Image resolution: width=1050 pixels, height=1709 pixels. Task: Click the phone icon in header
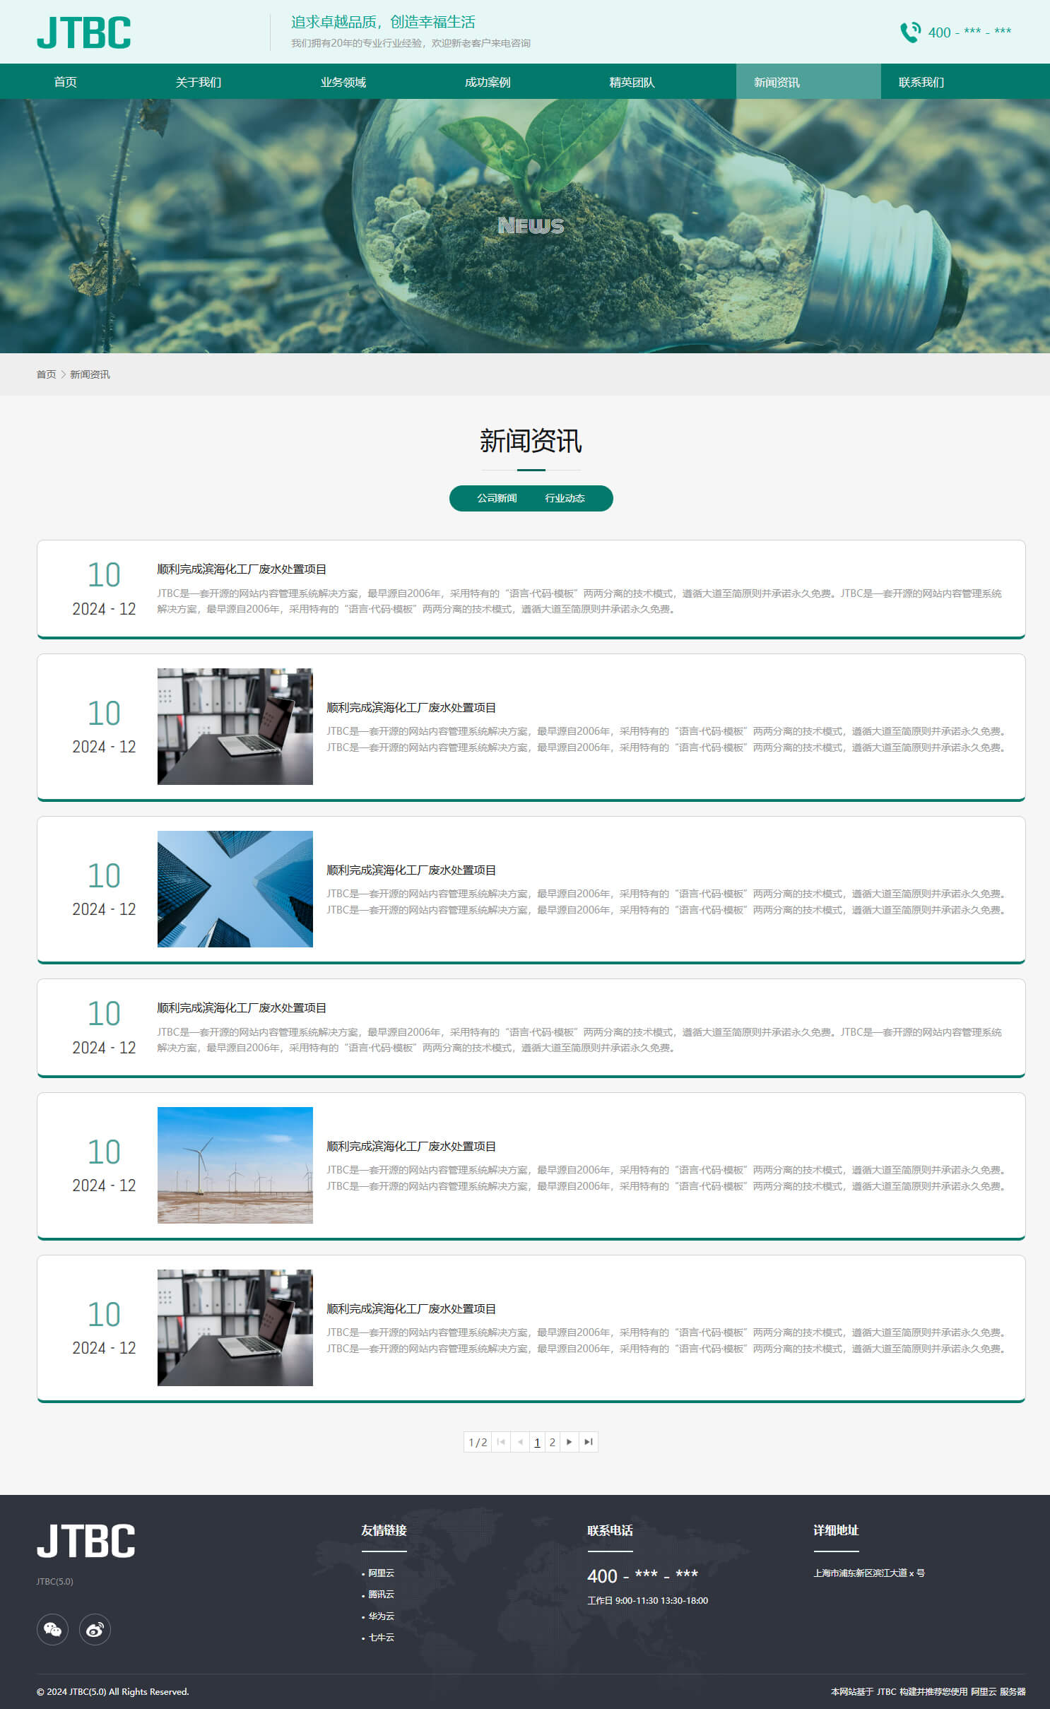tap(910, 32)
